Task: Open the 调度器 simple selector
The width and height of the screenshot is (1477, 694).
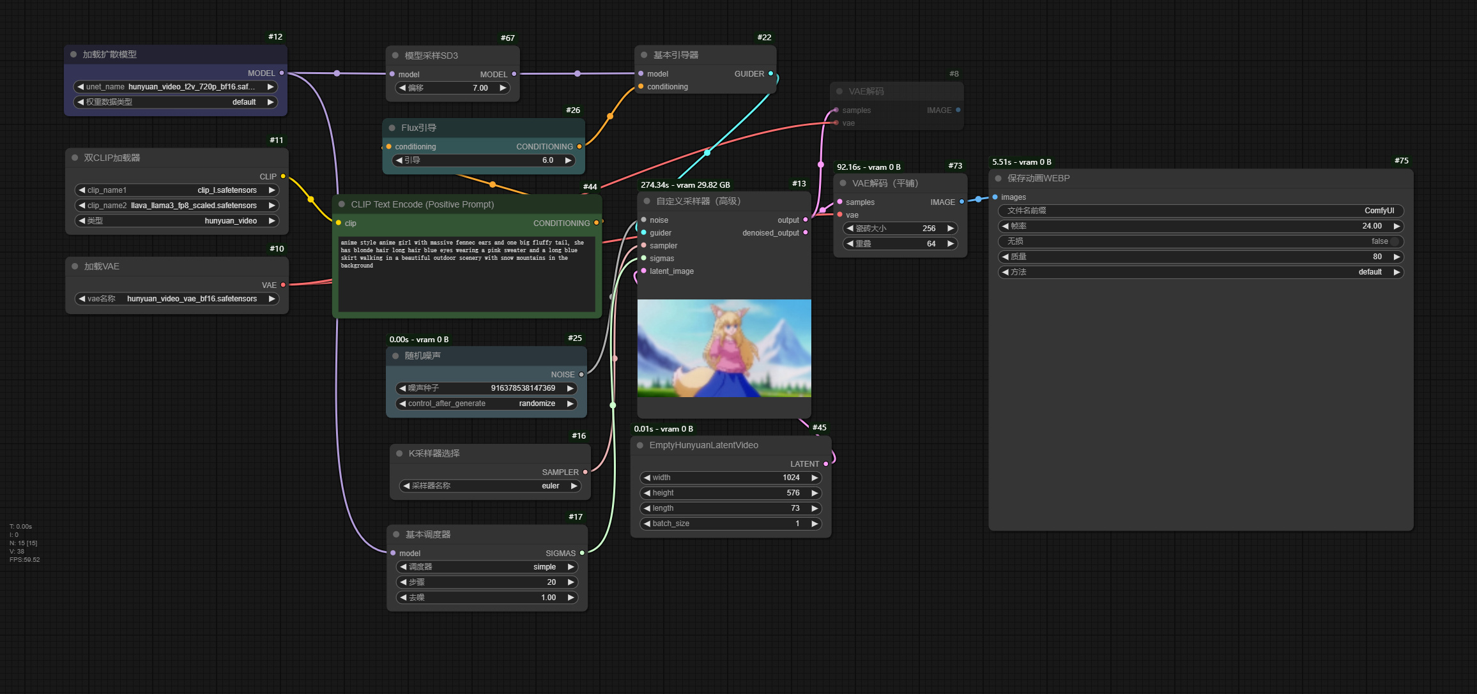Action: pyautogui.click(x=544, y=566)
